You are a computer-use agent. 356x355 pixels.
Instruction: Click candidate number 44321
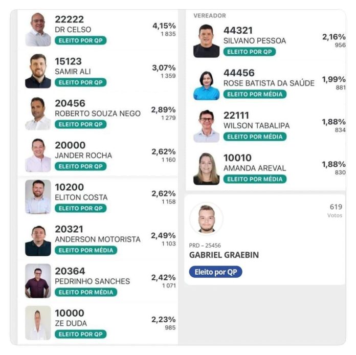238,31
